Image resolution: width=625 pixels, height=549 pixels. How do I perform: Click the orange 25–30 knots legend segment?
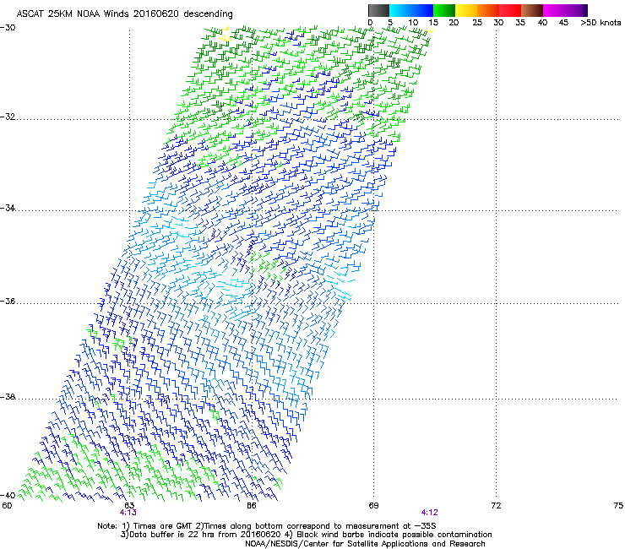[488, 10]
